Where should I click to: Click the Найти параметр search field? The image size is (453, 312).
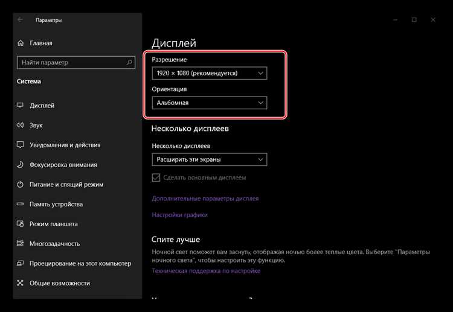click(x=76, y=62)
